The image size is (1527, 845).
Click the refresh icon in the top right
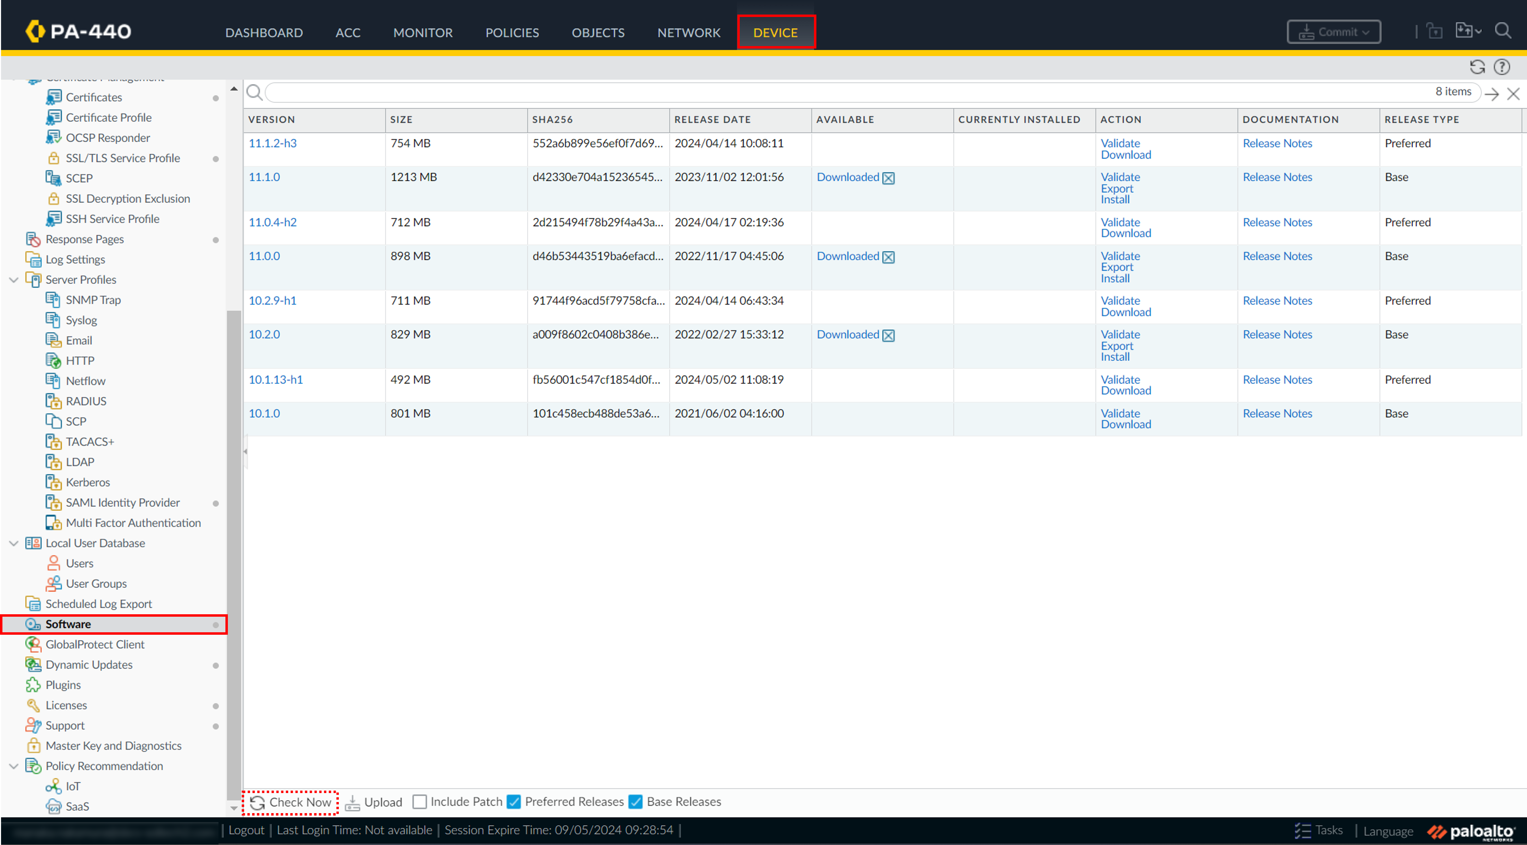(x=1477, y=67)
